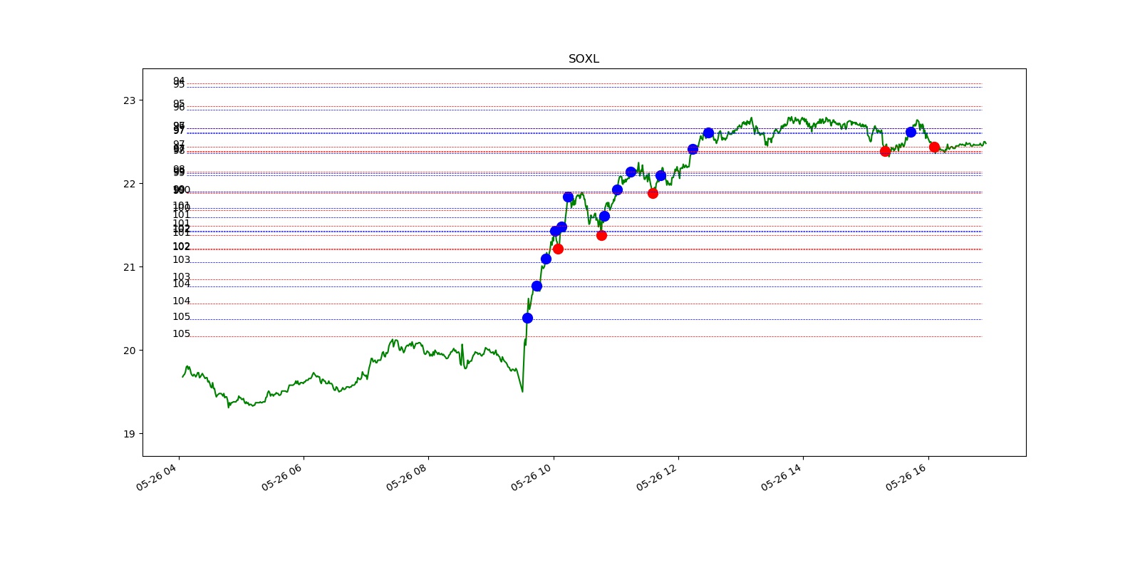
Task: Select the red marker near 21.4 before 11:00
Action: 601,235
